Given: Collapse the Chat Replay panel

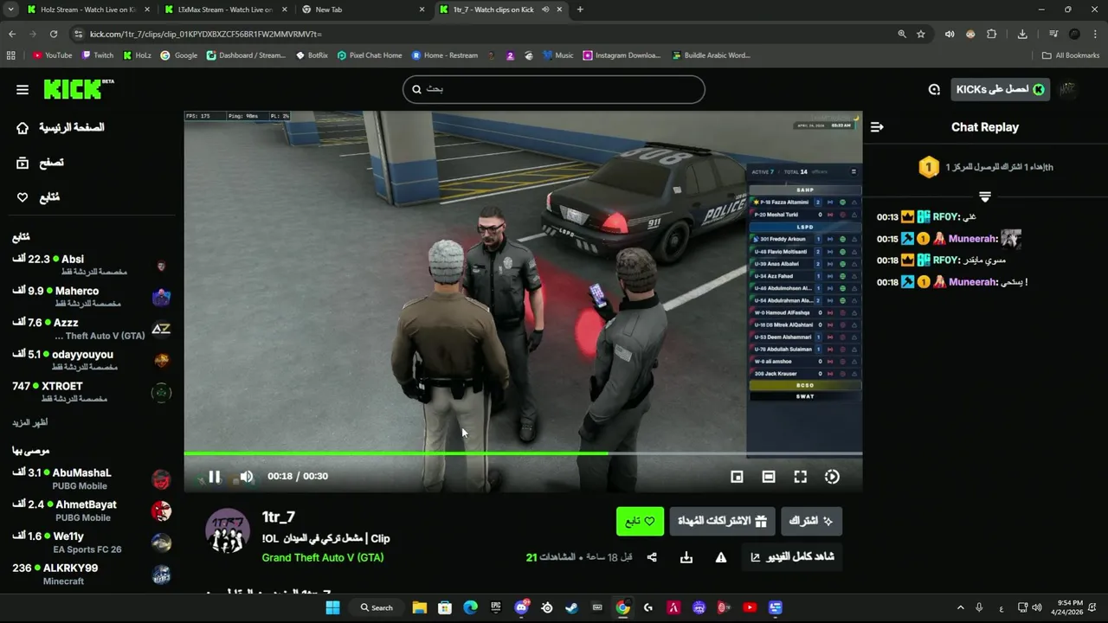Looking at the screenshot, I should click(x=877, y=127).
